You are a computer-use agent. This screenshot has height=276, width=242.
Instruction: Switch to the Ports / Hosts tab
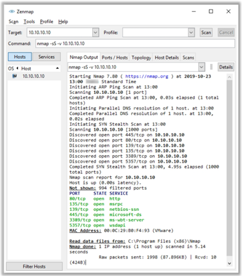[x=115, y=58]
